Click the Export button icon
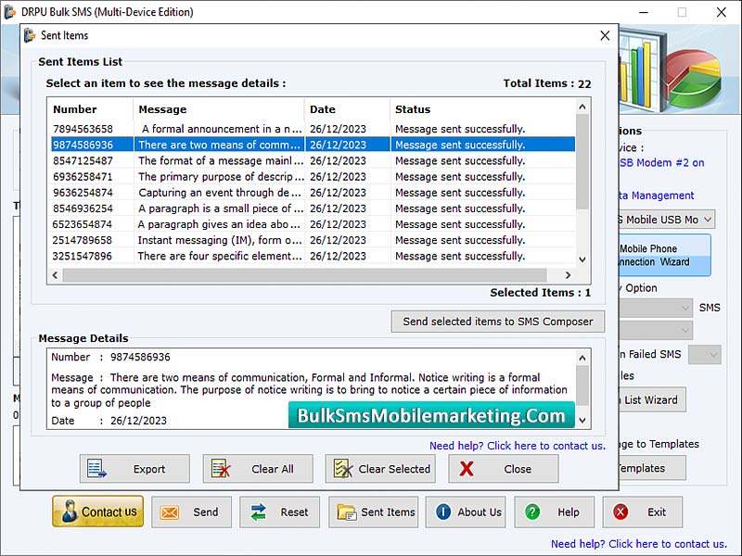Screen dimensions: 742x556 97,469
